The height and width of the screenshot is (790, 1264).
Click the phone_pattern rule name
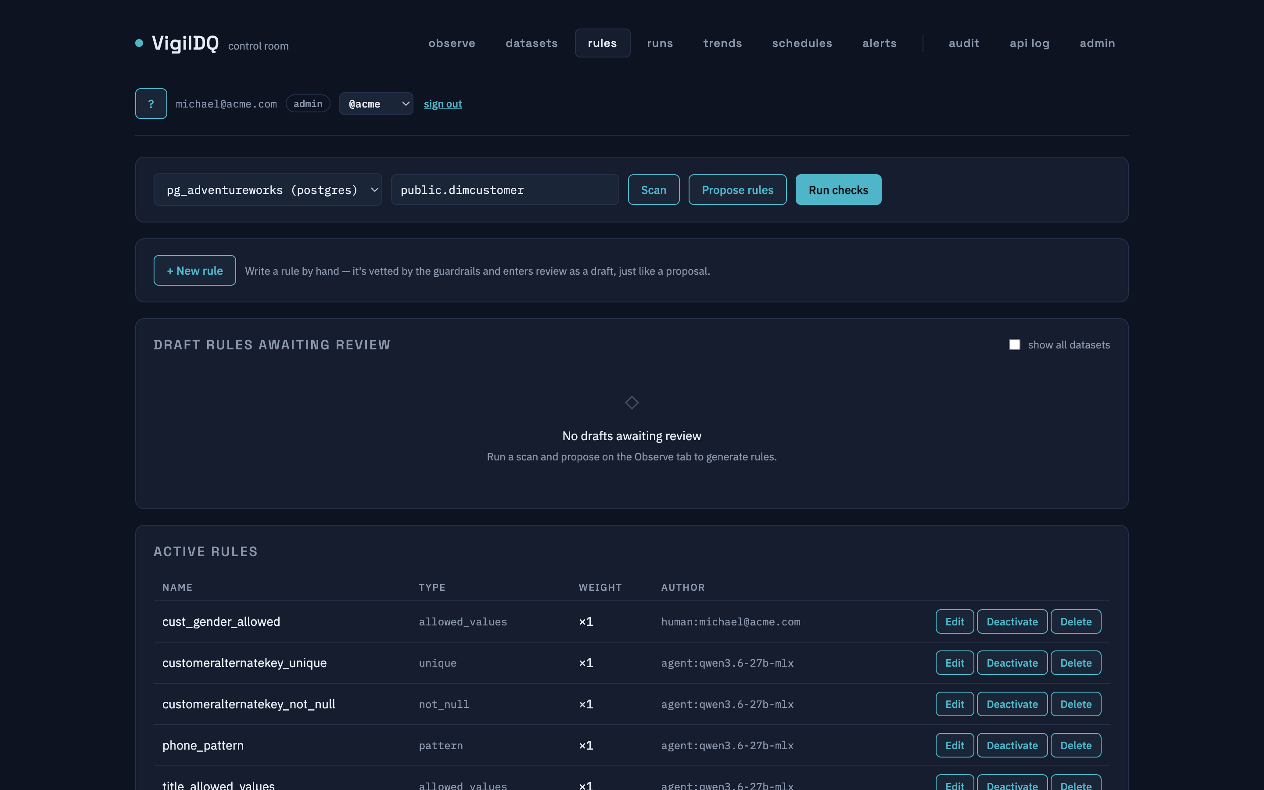[x=203, y=746]
